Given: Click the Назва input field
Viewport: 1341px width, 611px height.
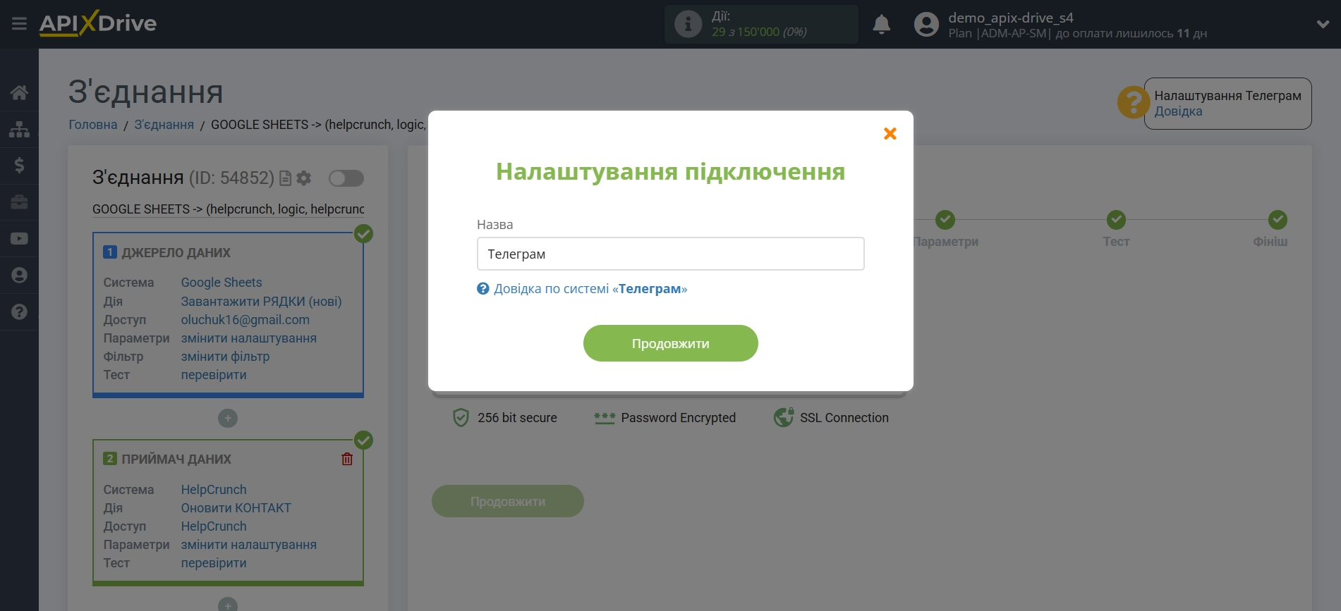Looking at the screenshot, I should (670, 254).
